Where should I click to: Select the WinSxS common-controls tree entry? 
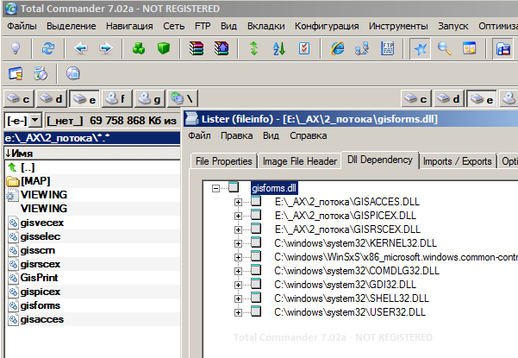(x=396, y=257)
